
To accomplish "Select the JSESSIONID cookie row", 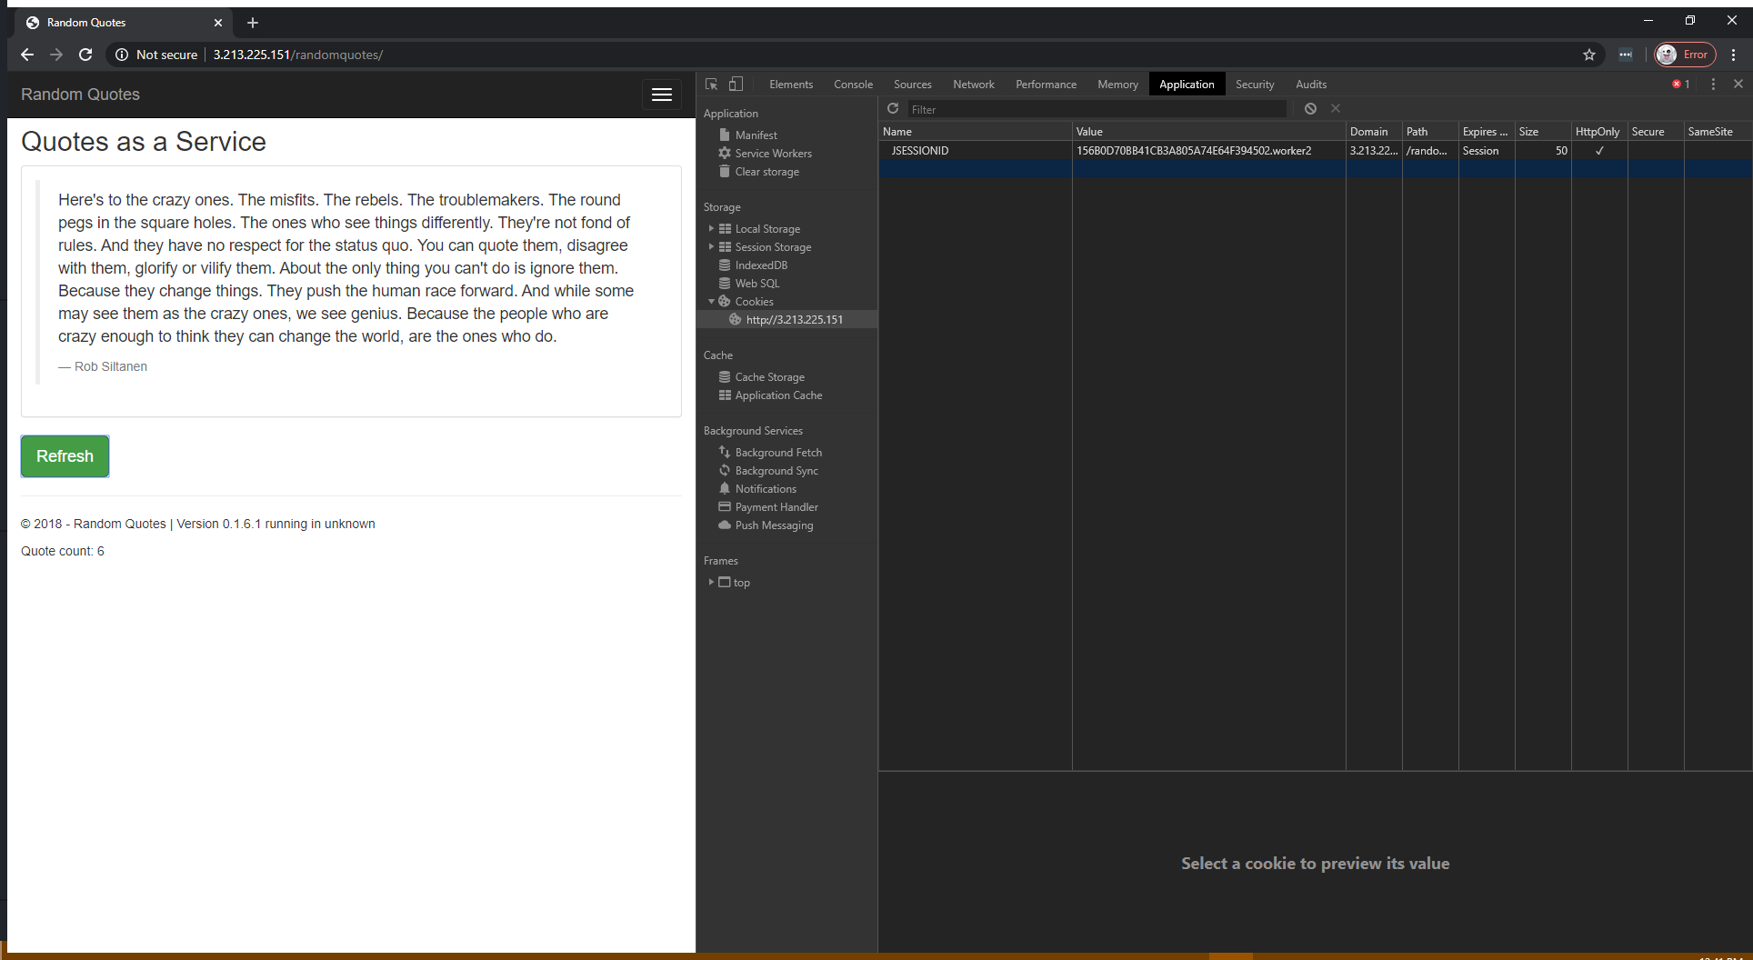I will click(x=919, y=151).
